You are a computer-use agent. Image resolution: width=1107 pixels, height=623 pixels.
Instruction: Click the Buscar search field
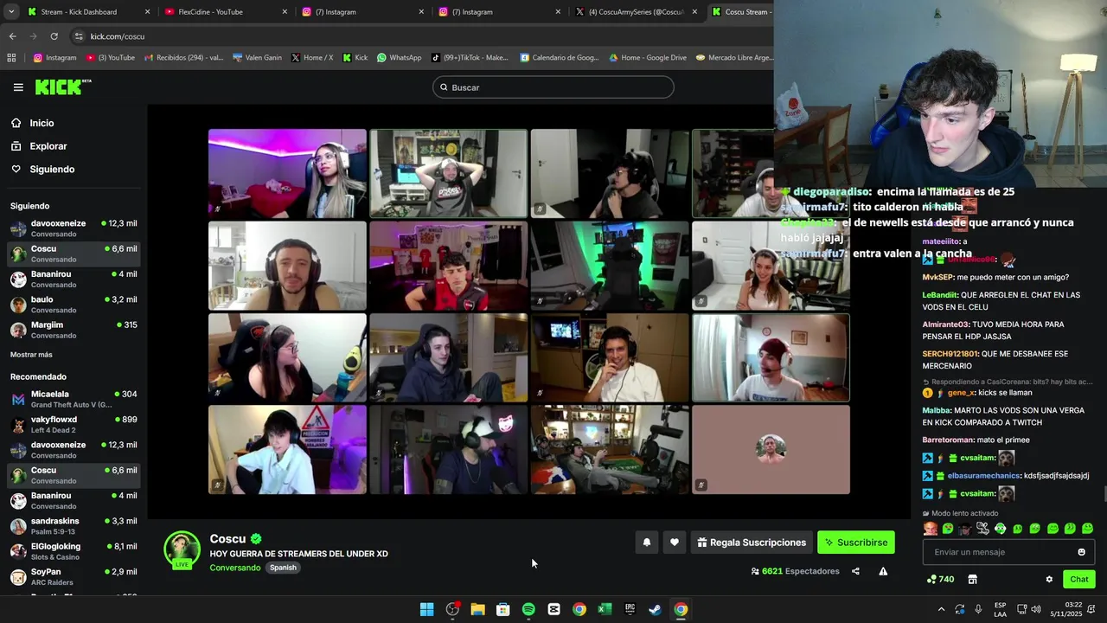tap(553, 87)
